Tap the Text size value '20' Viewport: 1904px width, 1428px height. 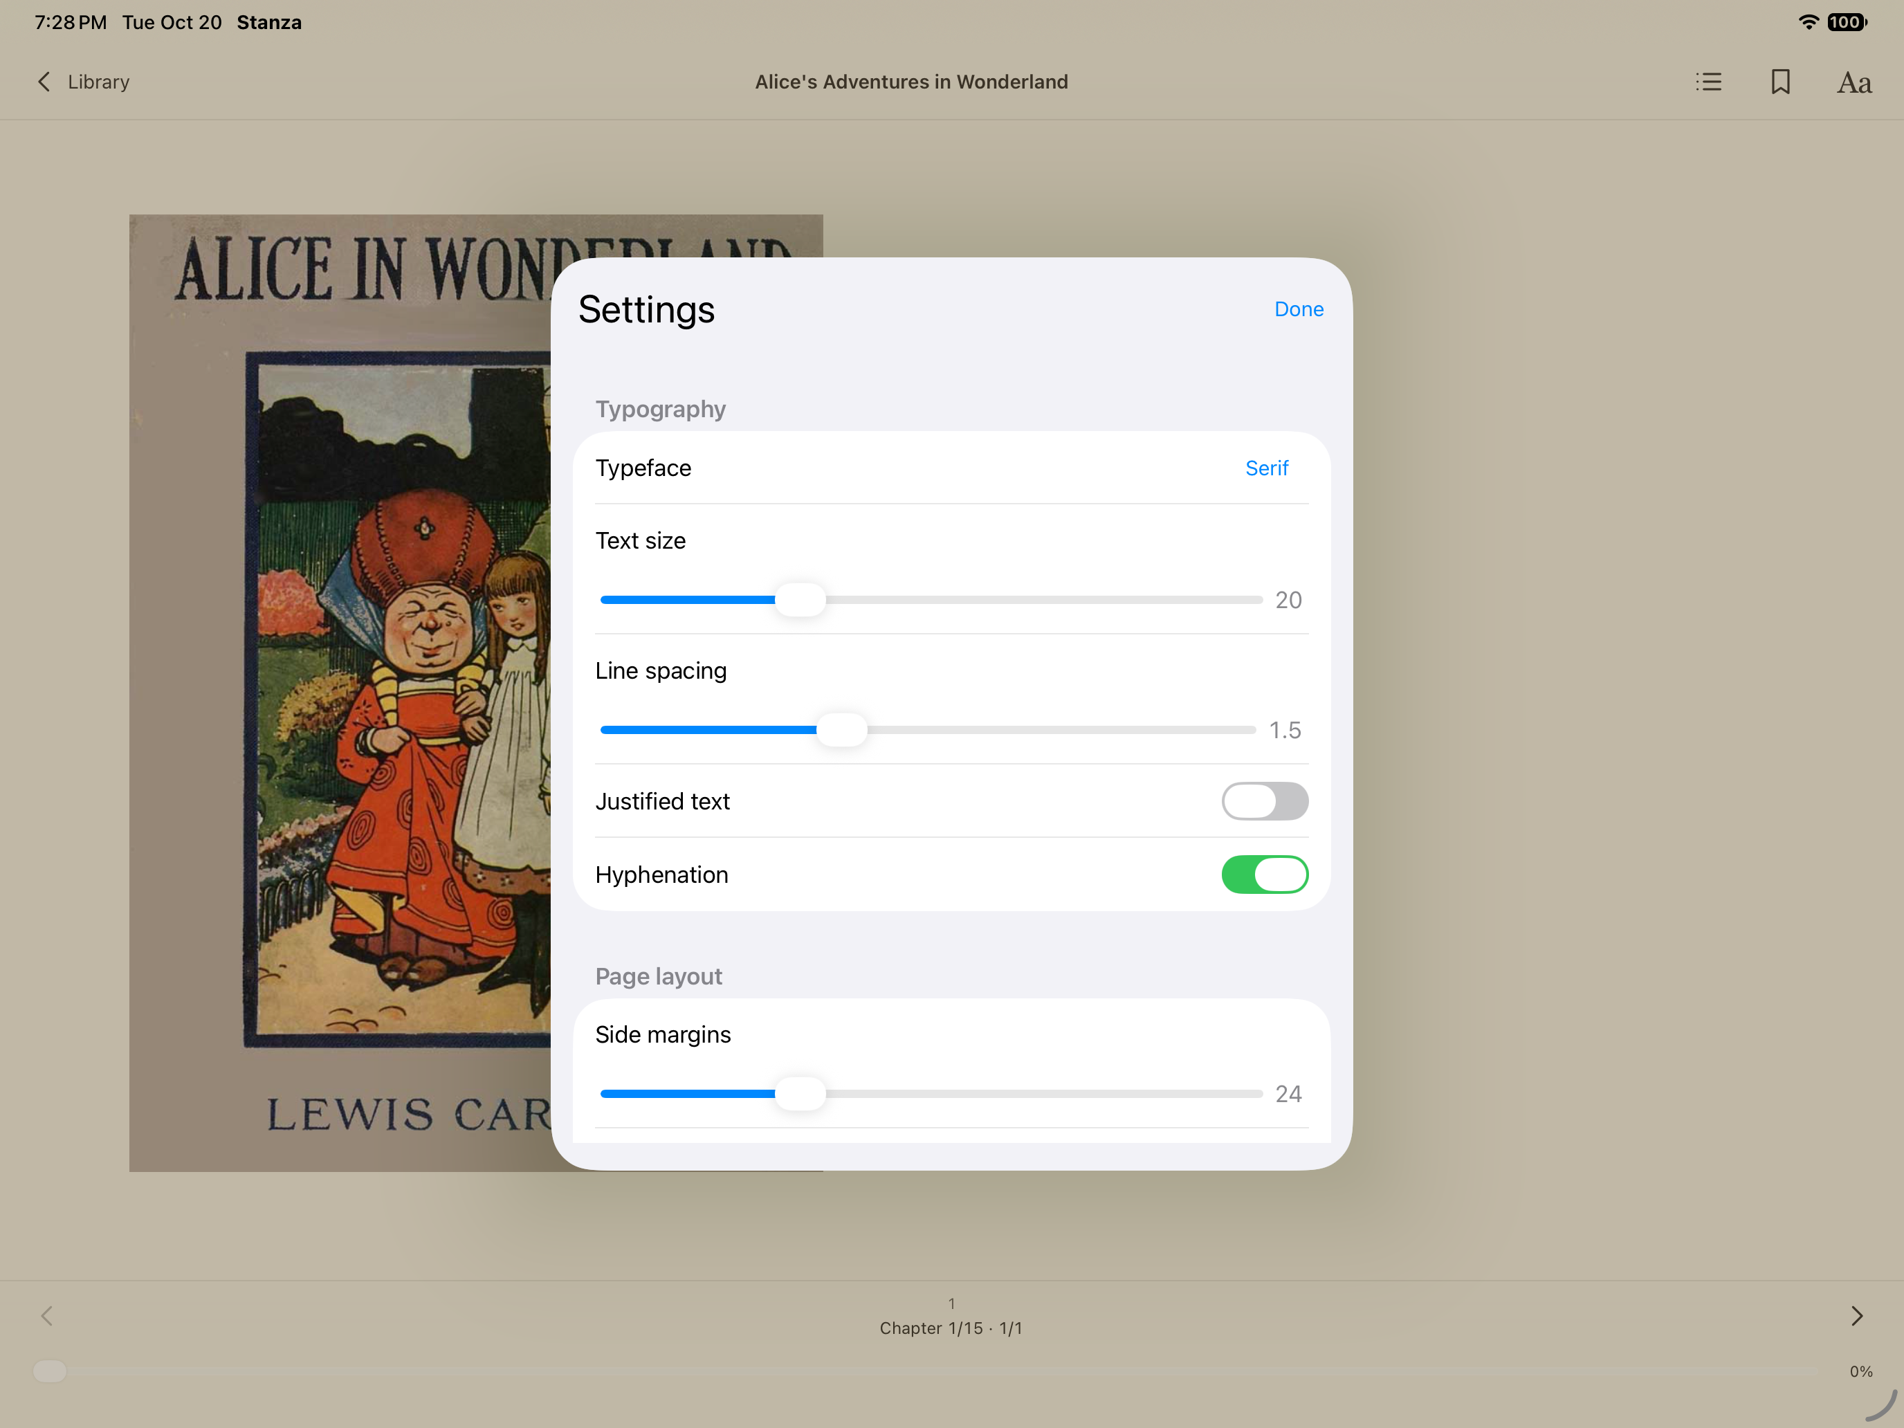(1288, 600)
